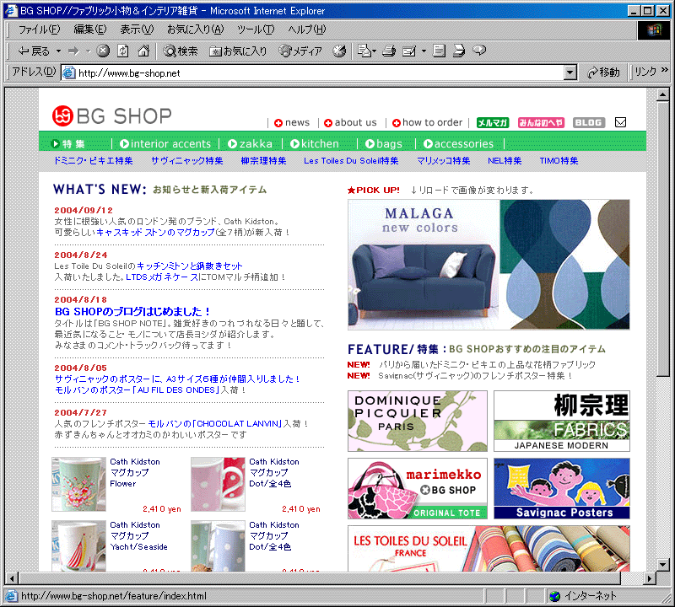Click the Discuss speech-bubble toolbar icon
The width and height of the screenshot is (675, 607).
479,51
